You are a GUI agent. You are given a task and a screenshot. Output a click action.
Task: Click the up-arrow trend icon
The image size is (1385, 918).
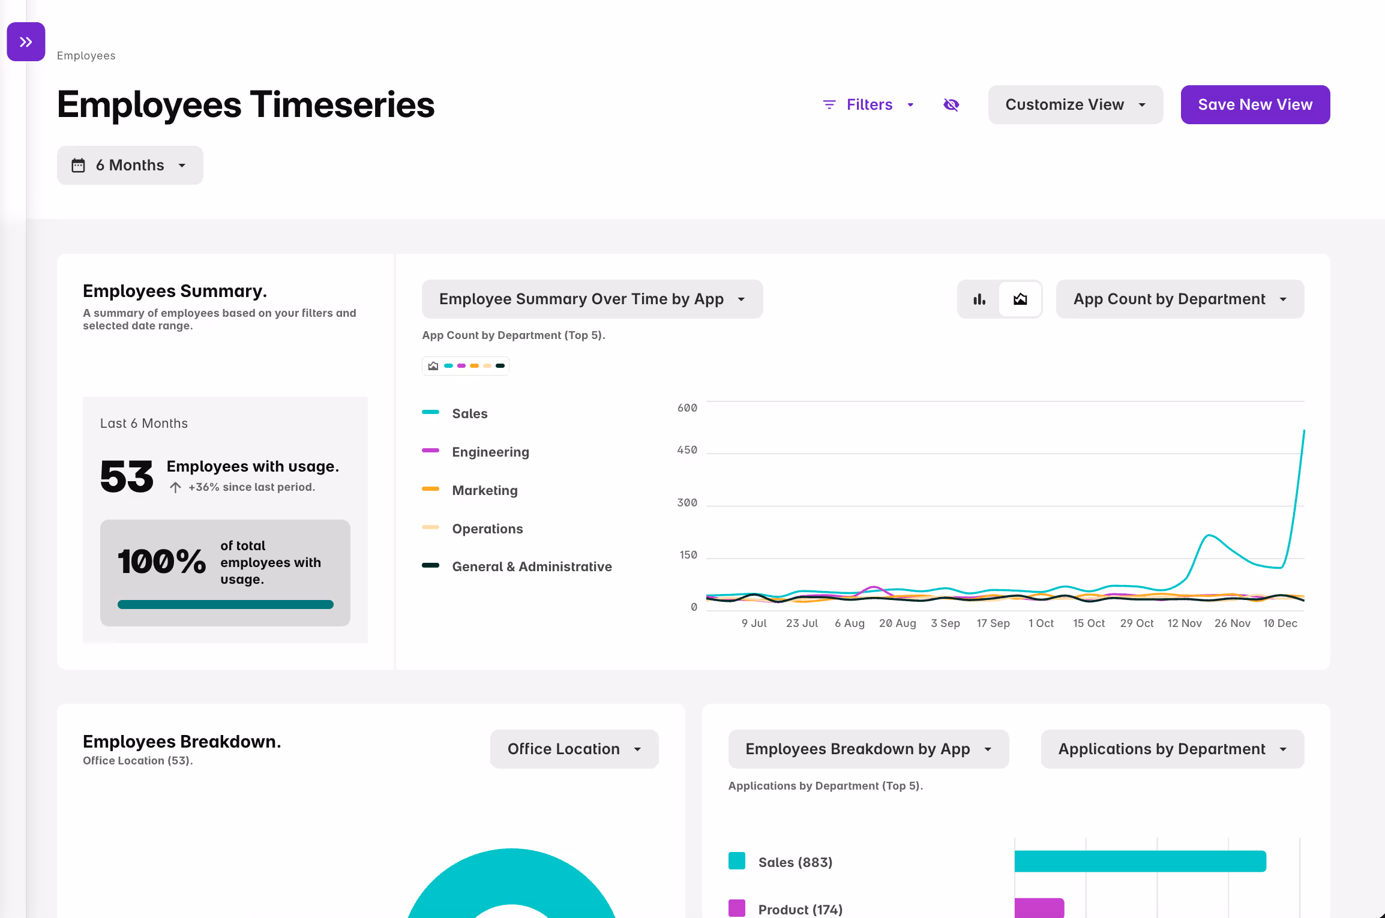click(x=175, y=488)
